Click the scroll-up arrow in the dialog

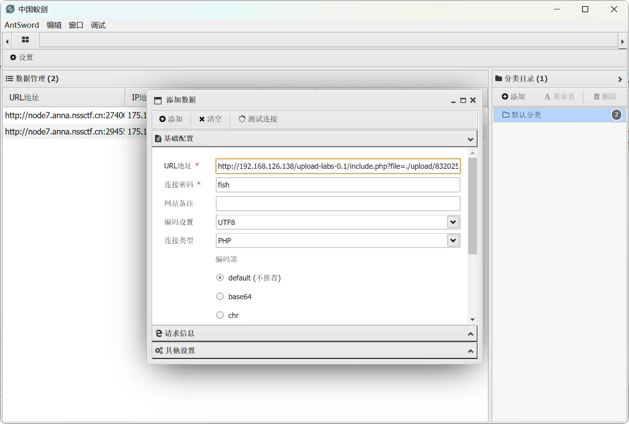tap(473, 153)
